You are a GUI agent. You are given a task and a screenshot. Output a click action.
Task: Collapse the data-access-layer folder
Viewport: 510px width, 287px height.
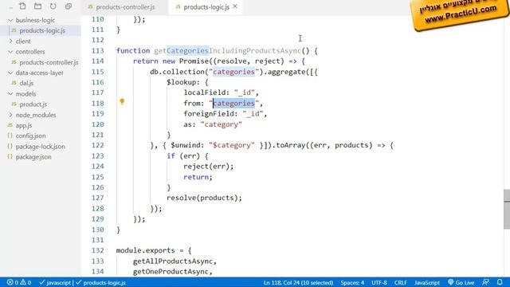[39, 73]
